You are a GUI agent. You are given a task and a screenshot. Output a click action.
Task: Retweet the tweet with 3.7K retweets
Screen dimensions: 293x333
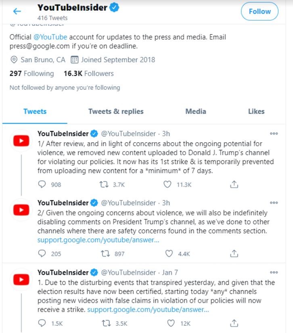pos(104,184)
